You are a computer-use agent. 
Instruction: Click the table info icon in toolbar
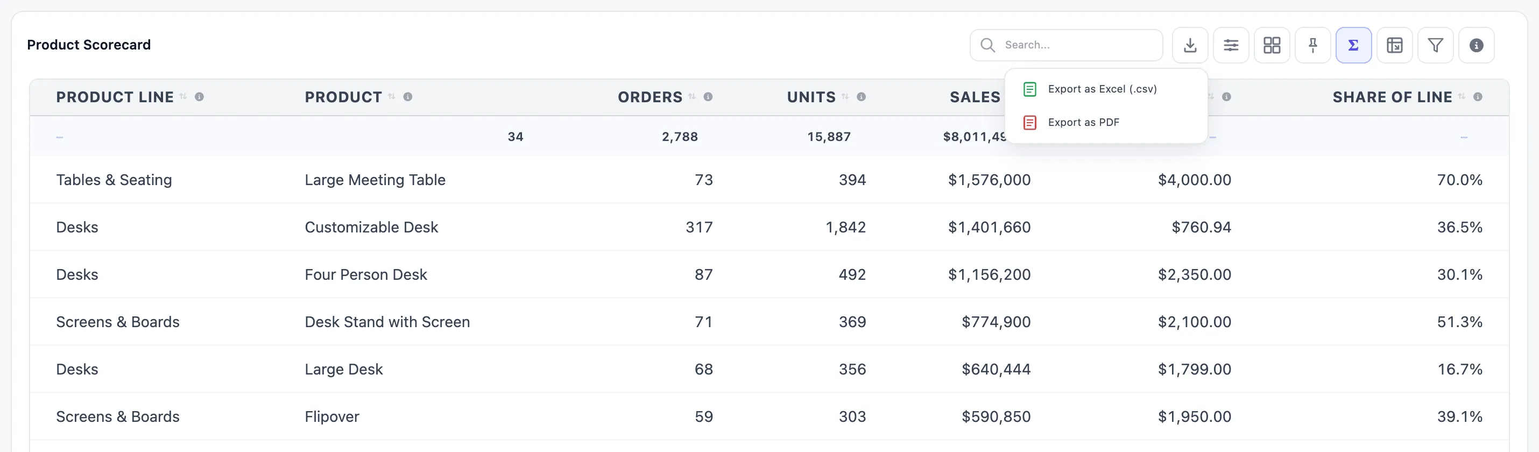1476,45
